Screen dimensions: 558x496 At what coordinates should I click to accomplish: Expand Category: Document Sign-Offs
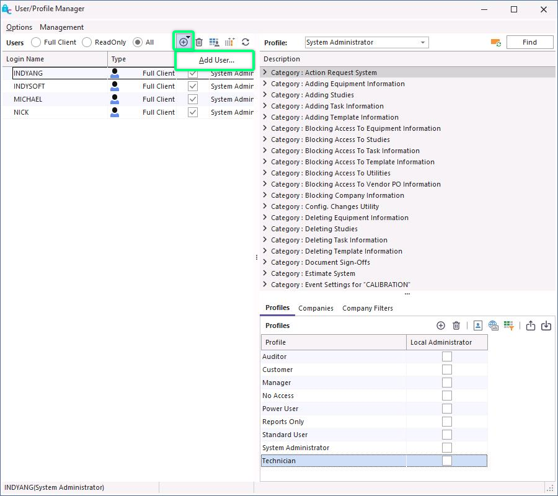coord(265,262)
